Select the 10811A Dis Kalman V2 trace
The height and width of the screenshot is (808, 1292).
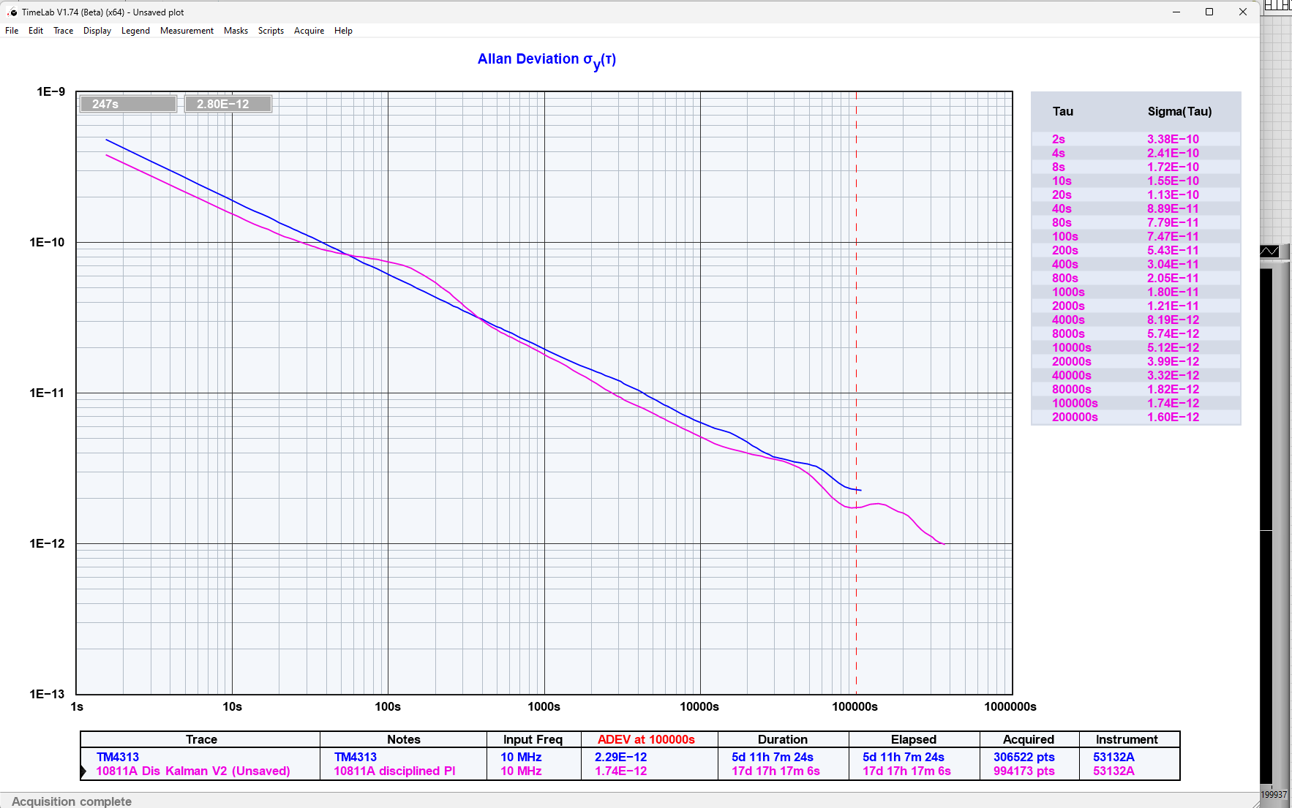point(193,771)
